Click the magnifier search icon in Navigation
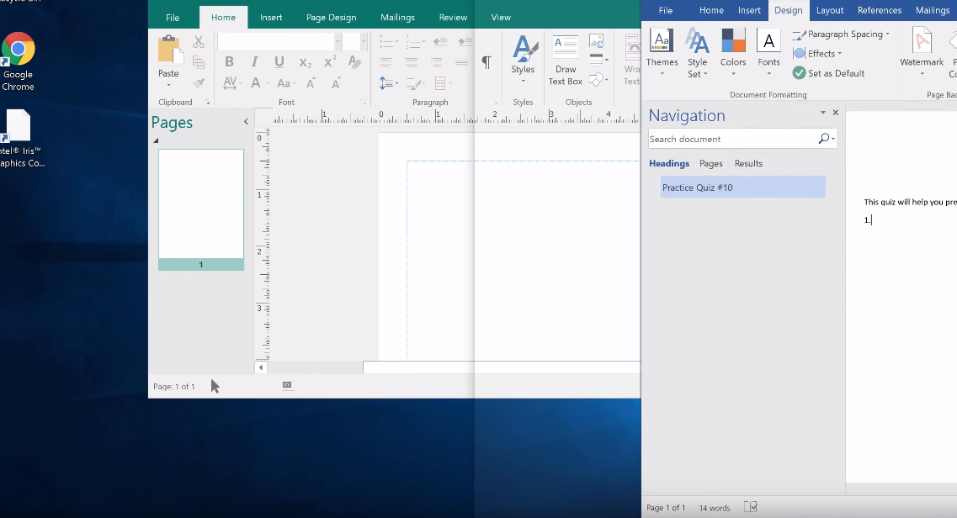Screen dimensions: 957x518 823,139
